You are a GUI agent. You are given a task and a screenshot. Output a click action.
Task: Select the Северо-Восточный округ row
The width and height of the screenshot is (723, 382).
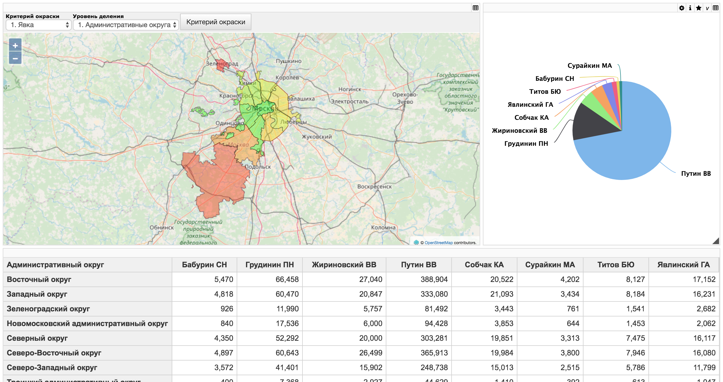[x=361, y=353]
